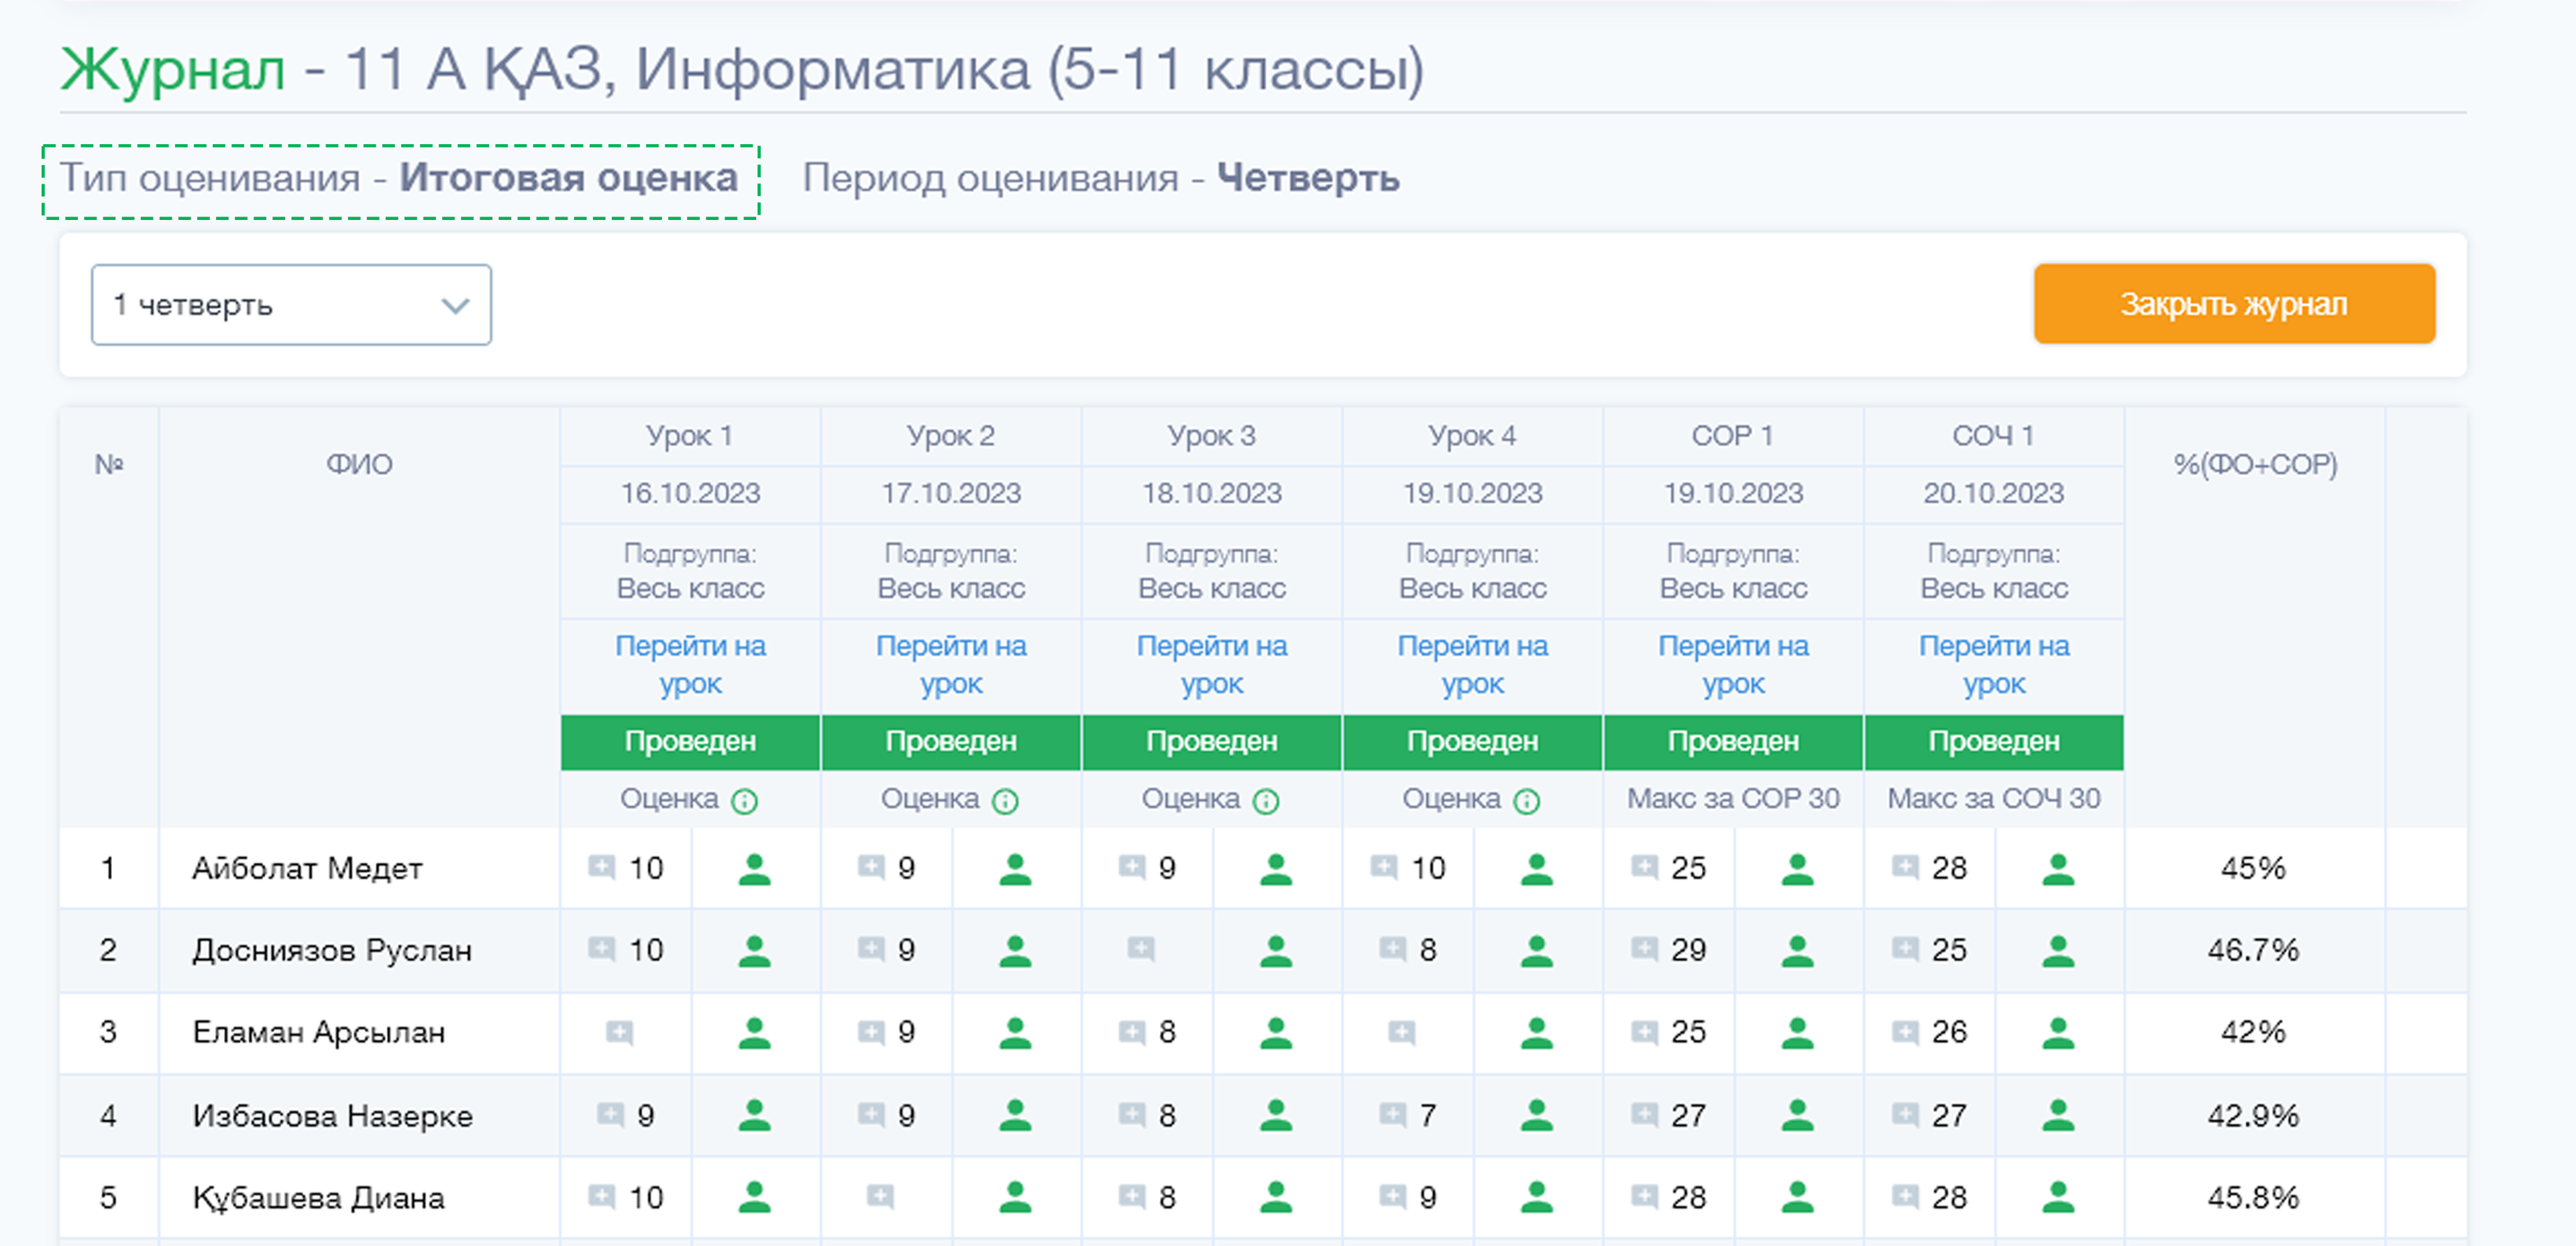The image size is (2576, 1246).
Task: Click student name Досниязов Руслан
Action: click(332, 951)
